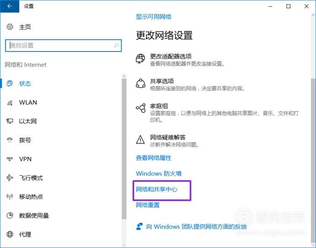
Task: Click the proxy (代理) globe icon
Action: click(x=10, y=234)
